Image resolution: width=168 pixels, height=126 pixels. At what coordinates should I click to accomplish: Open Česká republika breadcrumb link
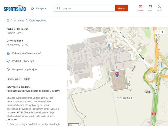38,20
